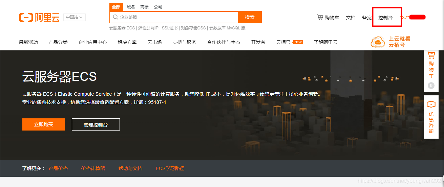Open the 帮助与文档 link
Viewport: 444px width, 187px height.
(130, 168)
